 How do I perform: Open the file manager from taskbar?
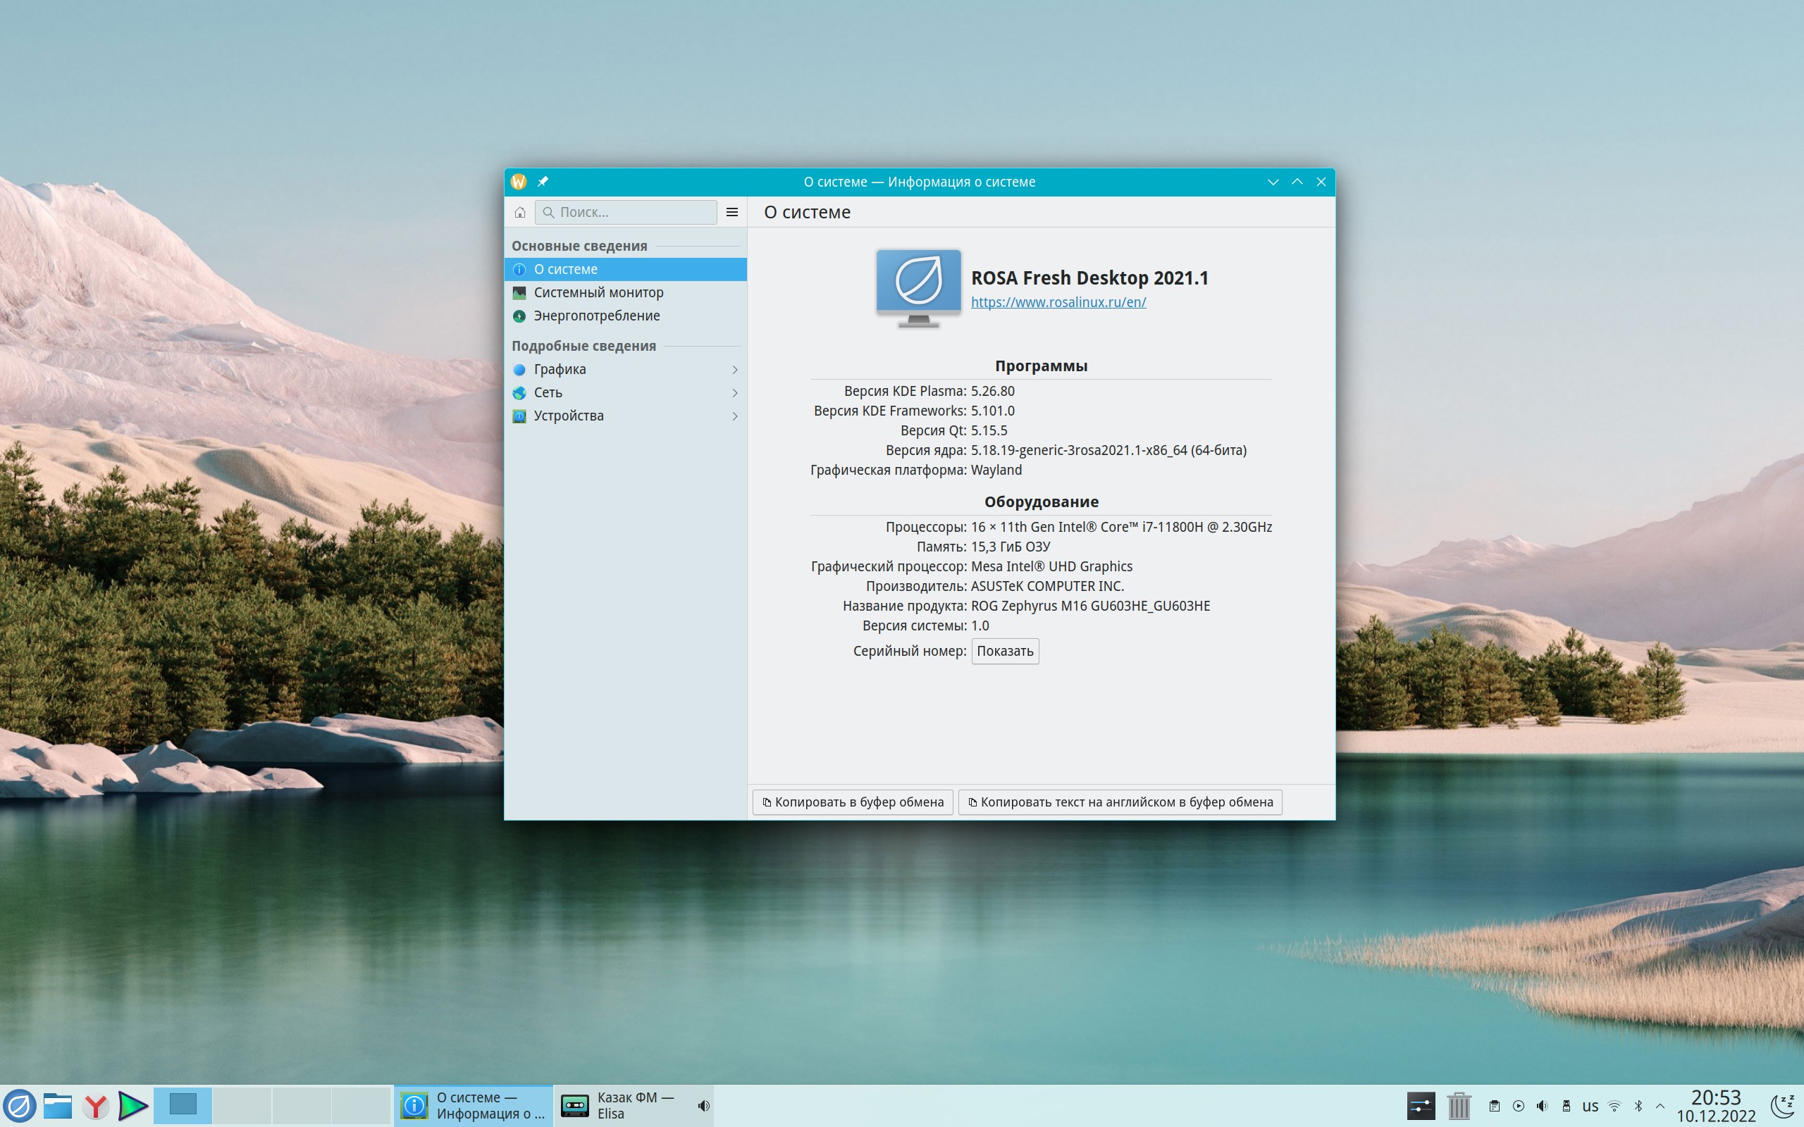(x=57, y=1106)
